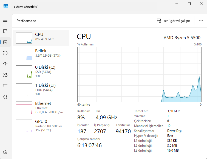
Task: Click the Task Manager app icon in title bar
Action: point(6,6)
